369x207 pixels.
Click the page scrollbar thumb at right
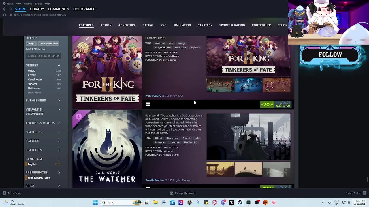(x=367, y=180)
